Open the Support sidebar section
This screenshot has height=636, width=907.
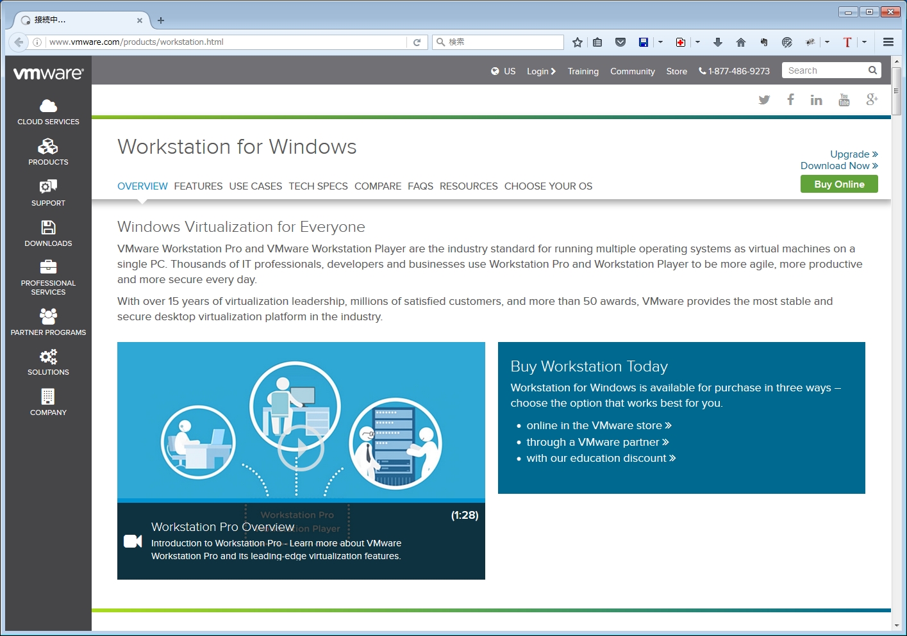point(48,193)
